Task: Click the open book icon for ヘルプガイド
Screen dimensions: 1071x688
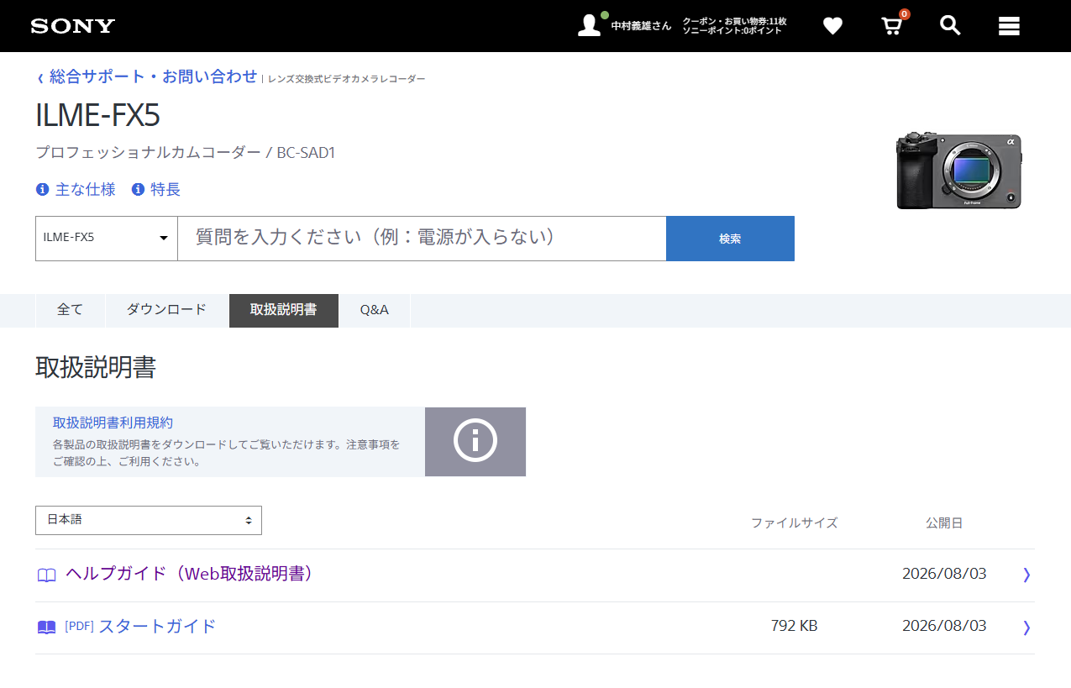Action: point(47,575)
